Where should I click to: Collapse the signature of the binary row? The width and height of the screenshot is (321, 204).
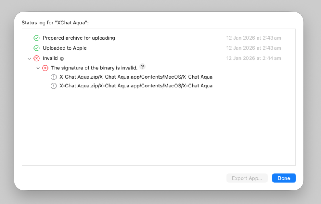38,68
